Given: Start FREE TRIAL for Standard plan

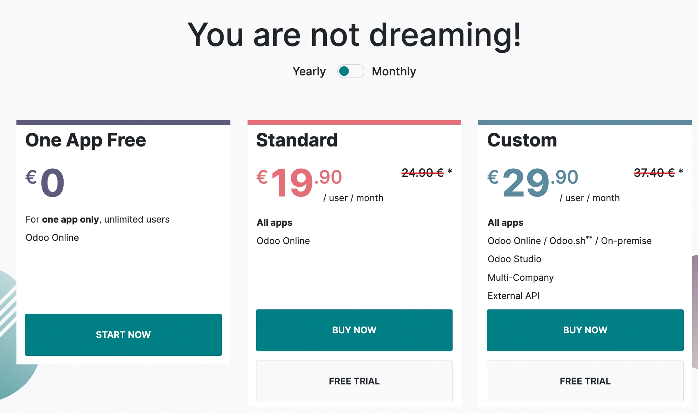Looking at the screenshot, I should [354, 381].
